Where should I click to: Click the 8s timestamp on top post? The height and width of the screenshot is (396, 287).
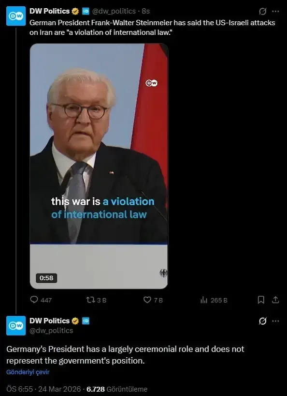[145, 11]
